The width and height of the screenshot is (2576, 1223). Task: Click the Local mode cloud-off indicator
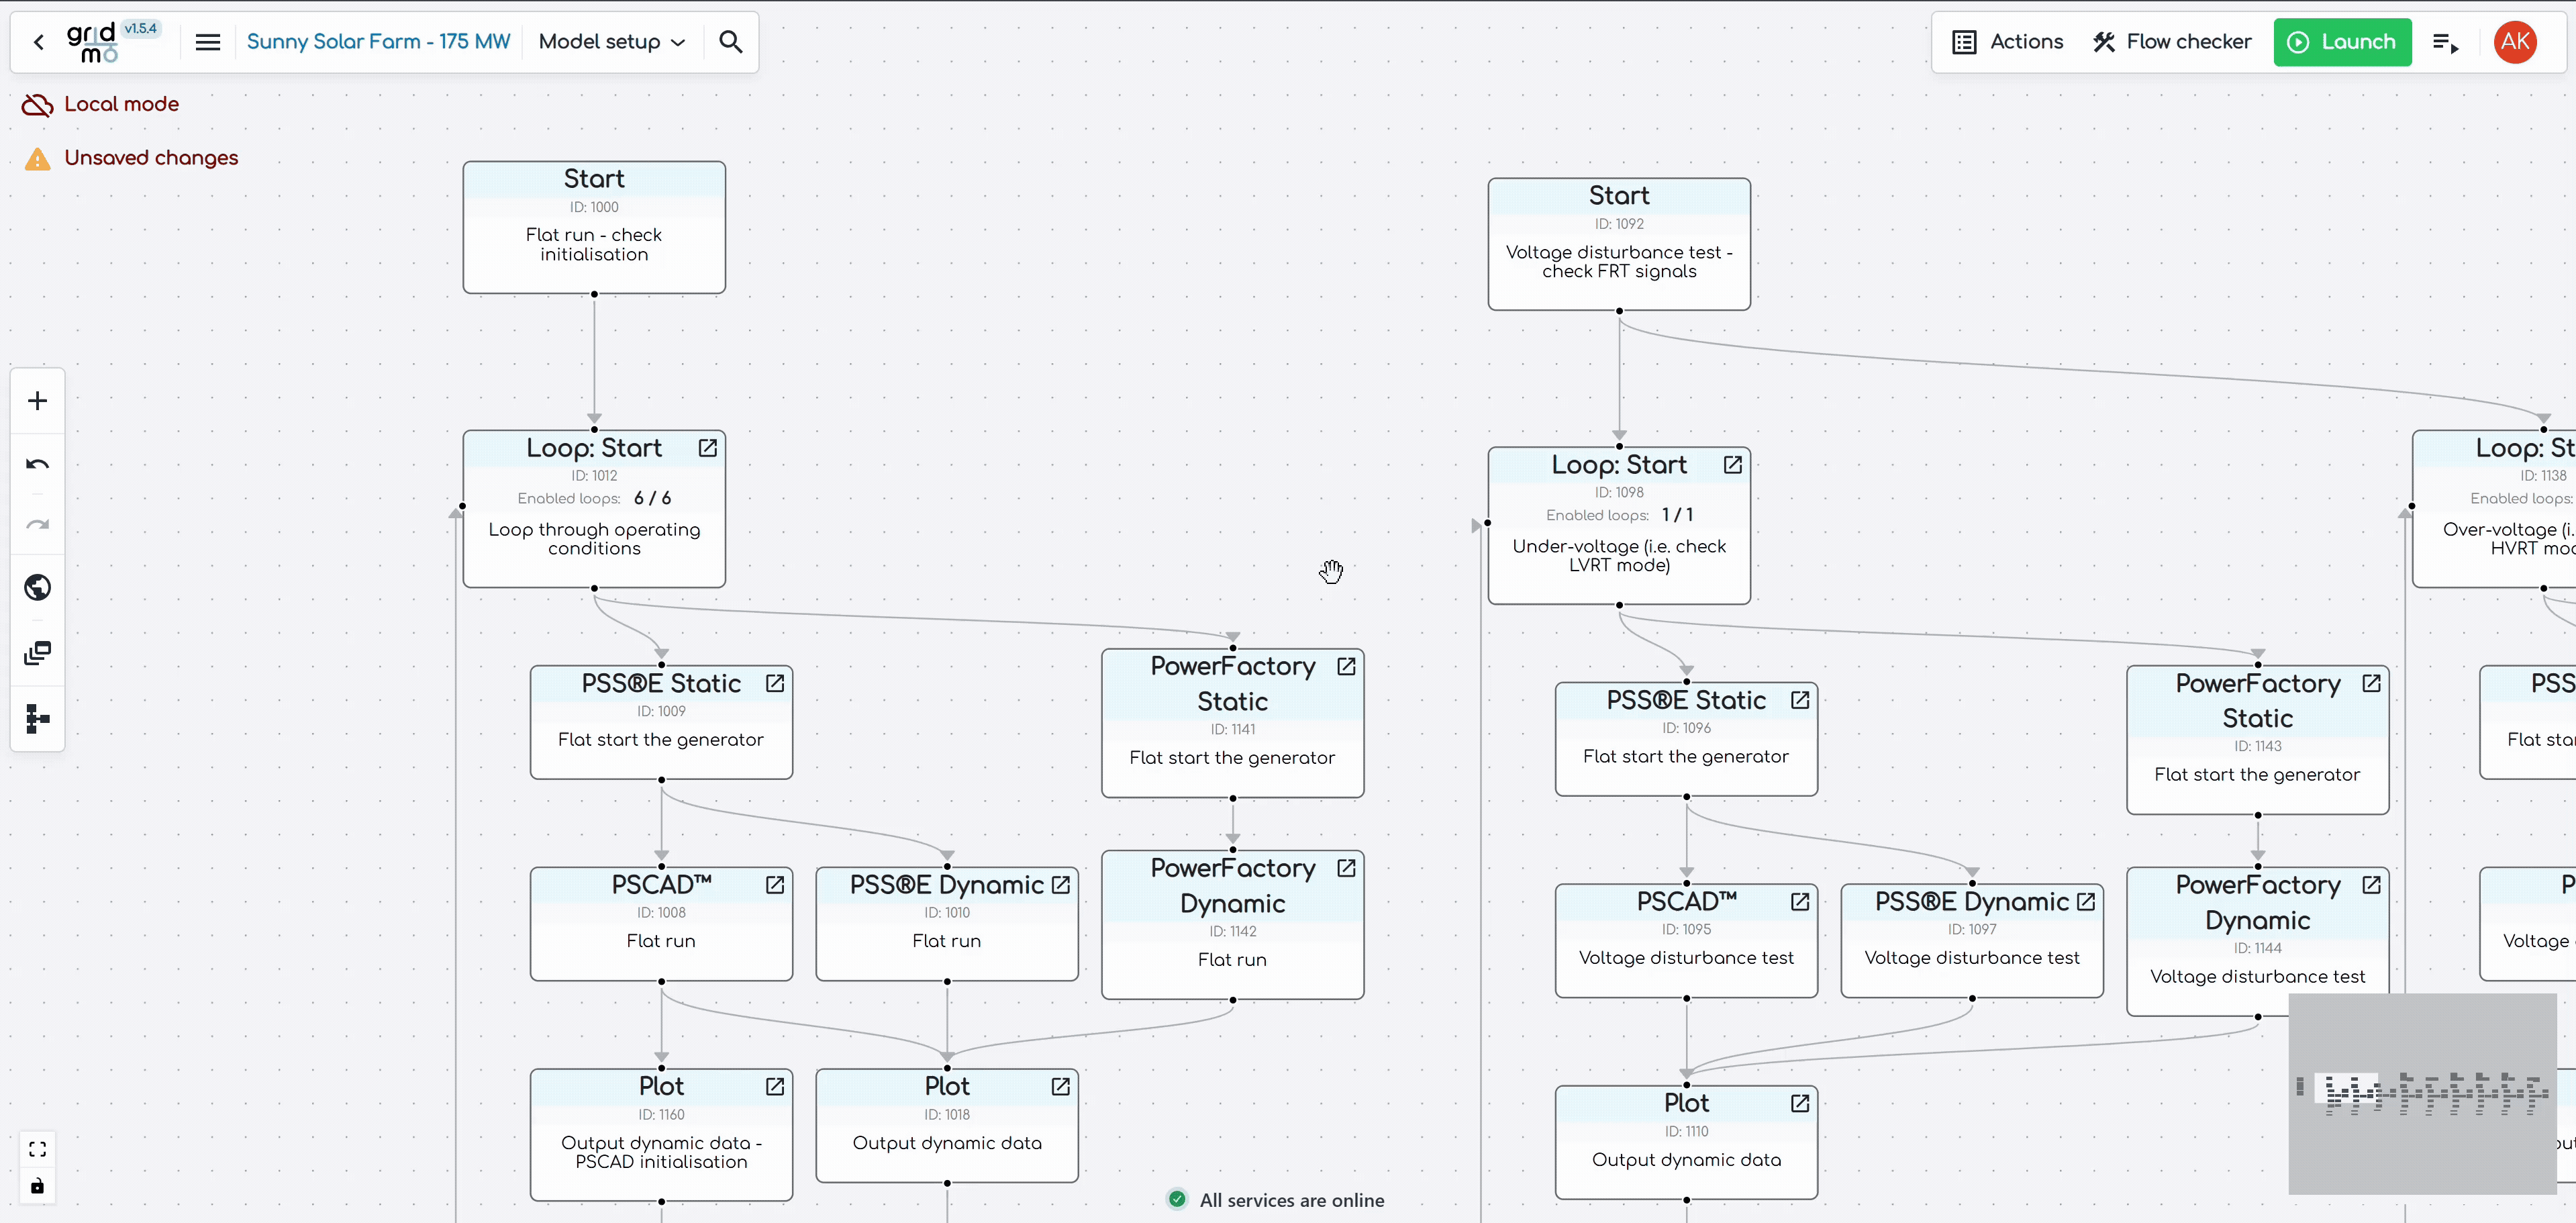pyautogui.click(x=37, y=104)
